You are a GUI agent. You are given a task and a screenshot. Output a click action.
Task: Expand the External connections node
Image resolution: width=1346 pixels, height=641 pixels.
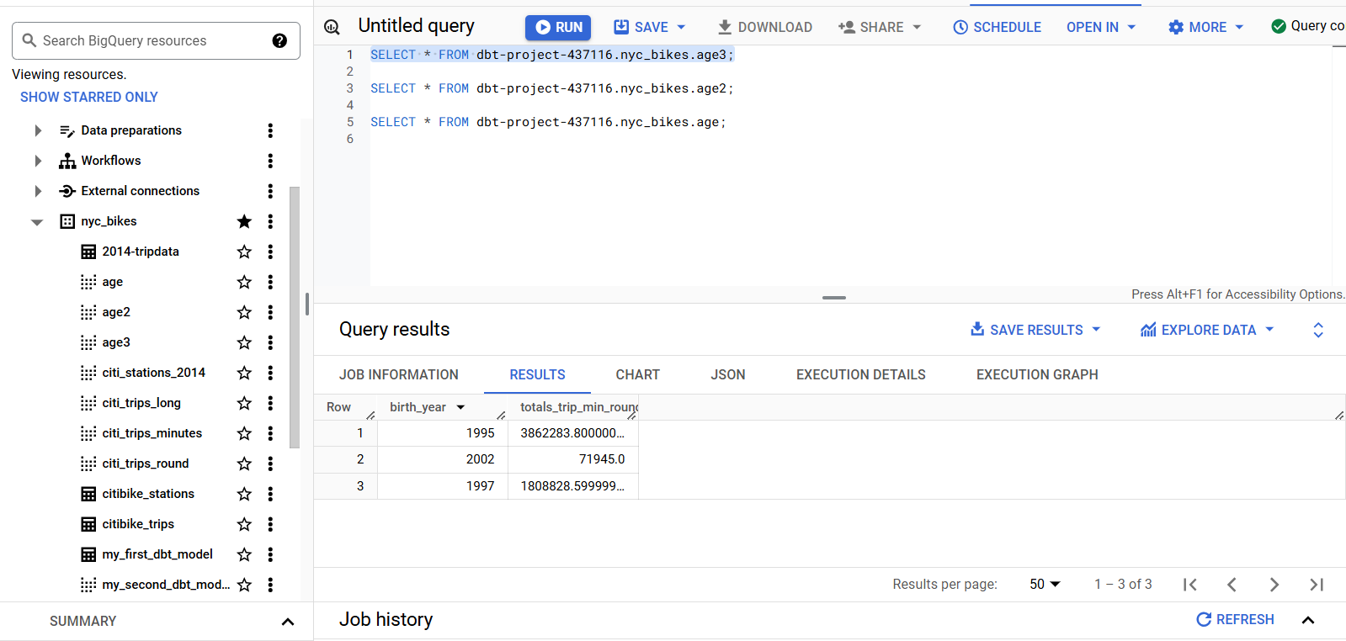pyautogui.click(x=37, y=191)
